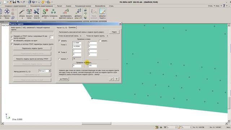This screenshot has height=130, width=231.
Task: Click the first status bar icon with yellow cross
Action: [x=157, y=127]
